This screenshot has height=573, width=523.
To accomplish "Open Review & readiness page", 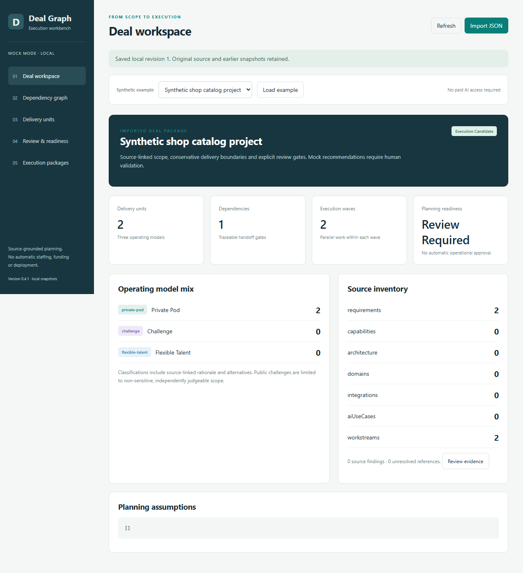I will (47, 141).
